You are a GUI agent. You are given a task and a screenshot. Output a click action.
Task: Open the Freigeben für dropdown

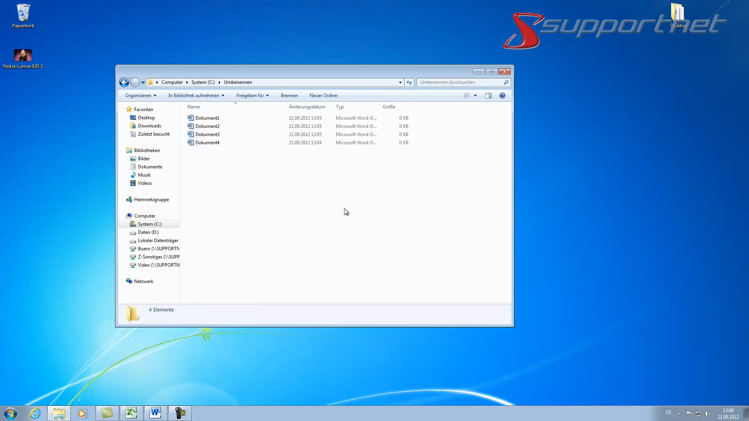252,96
